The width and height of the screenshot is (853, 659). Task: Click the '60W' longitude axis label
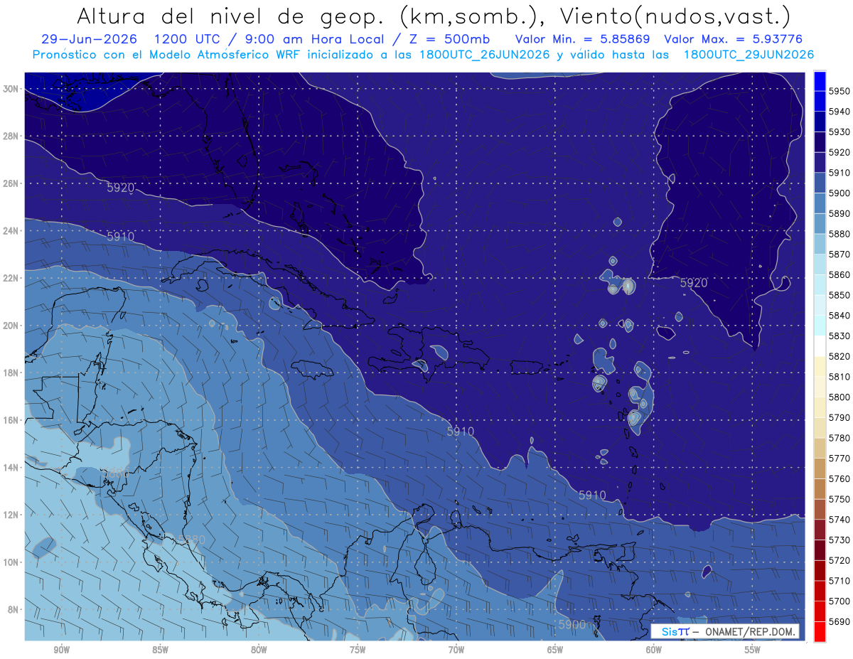(x=654, y=650)
